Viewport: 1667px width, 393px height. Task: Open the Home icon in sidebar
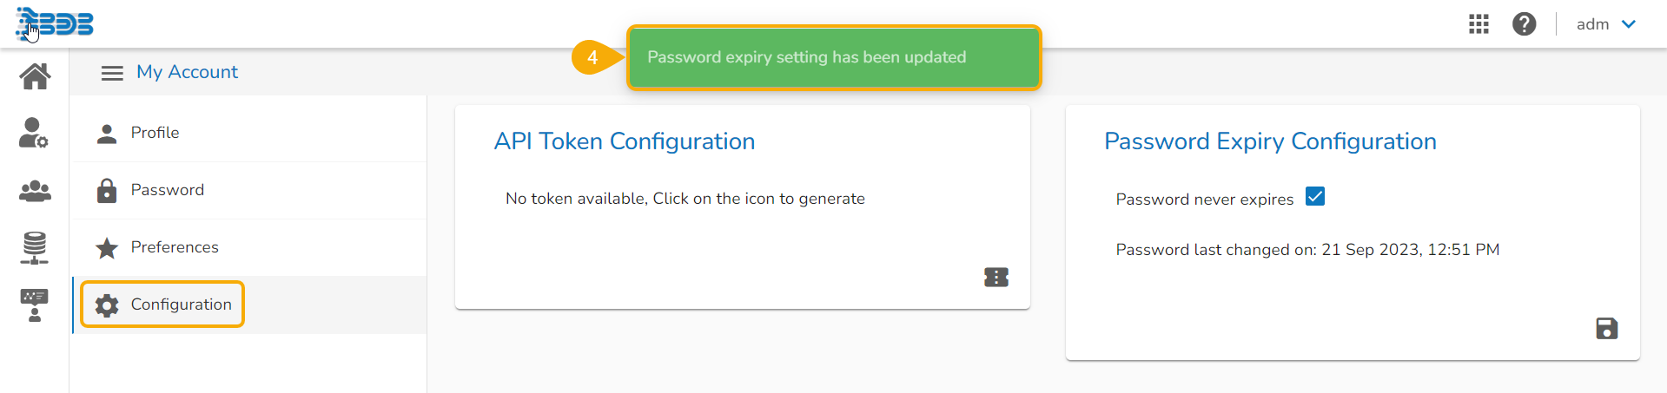coord(35,76)
